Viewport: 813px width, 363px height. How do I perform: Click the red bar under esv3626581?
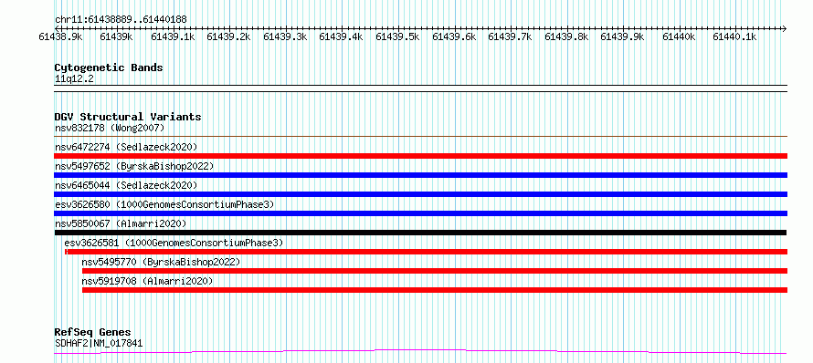coord(426,252)
